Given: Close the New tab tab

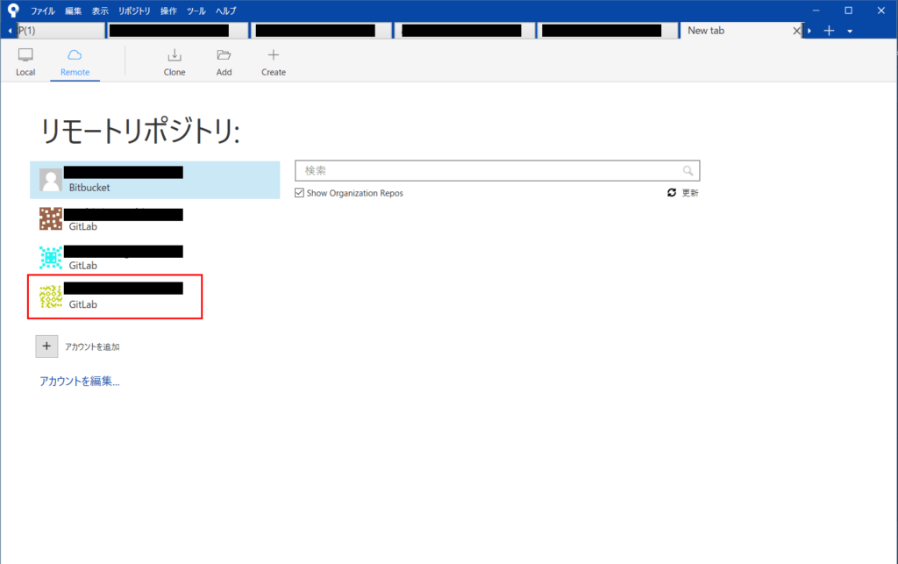Looking at the screenshot, I should click(796, 31).
